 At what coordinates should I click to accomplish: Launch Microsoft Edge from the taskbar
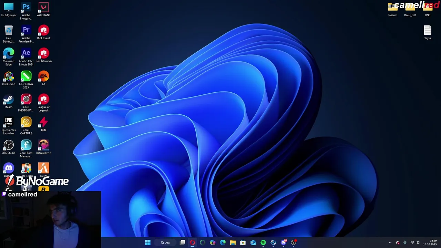[x=223, y=242]
